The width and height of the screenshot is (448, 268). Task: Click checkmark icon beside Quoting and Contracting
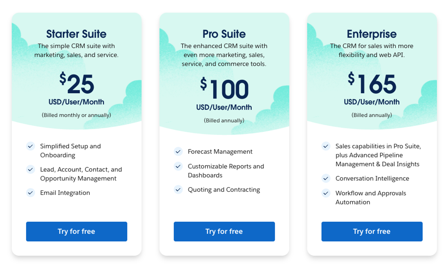pos(178,190)
